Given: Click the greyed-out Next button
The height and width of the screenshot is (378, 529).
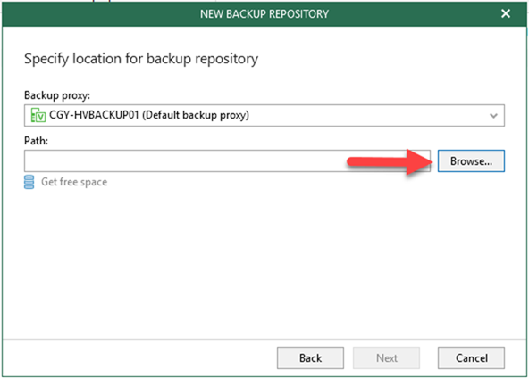Looking at the screenshot, I should [387, 357].
